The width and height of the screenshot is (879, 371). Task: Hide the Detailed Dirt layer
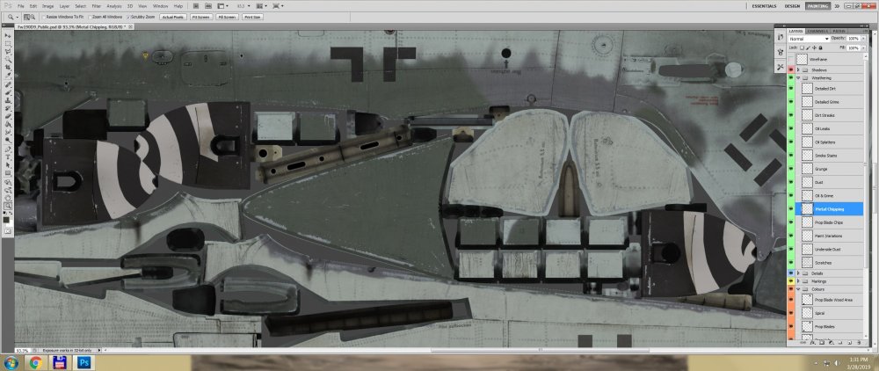click(791, 89)
